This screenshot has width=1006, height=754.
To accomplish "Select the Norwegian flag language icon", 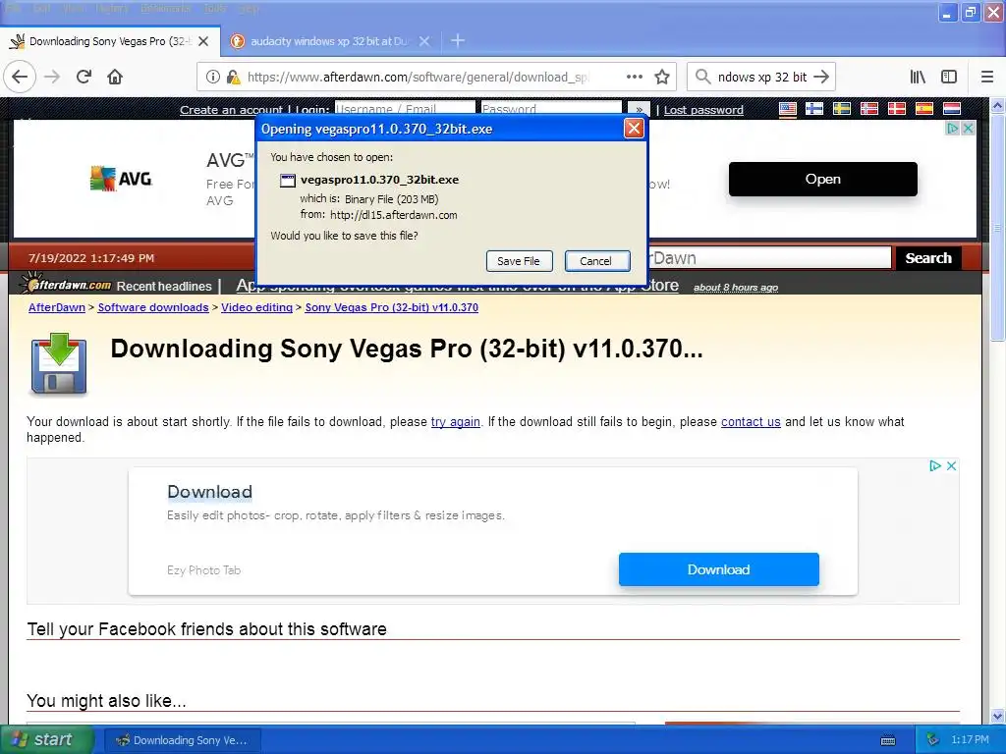I will click(x=869, y=109).
